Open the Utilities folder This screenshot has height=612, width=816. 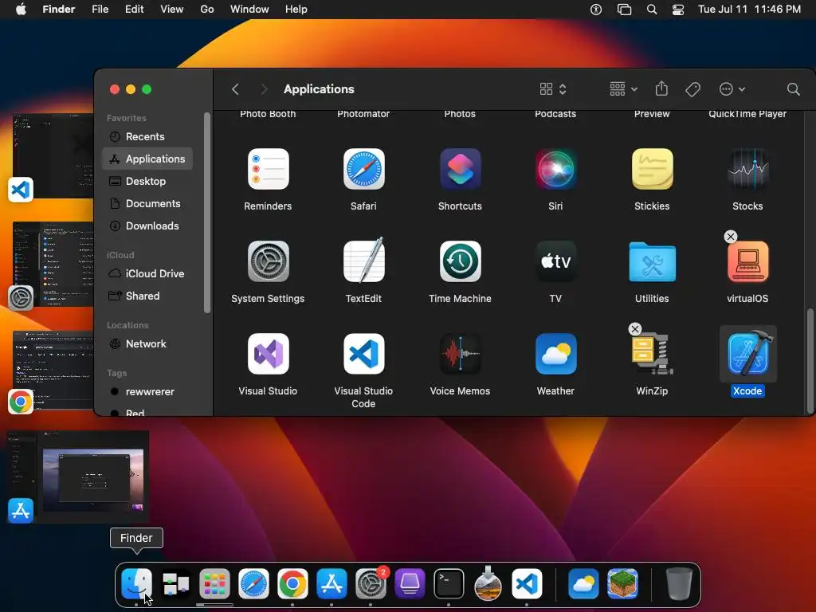tap(652, 261)
